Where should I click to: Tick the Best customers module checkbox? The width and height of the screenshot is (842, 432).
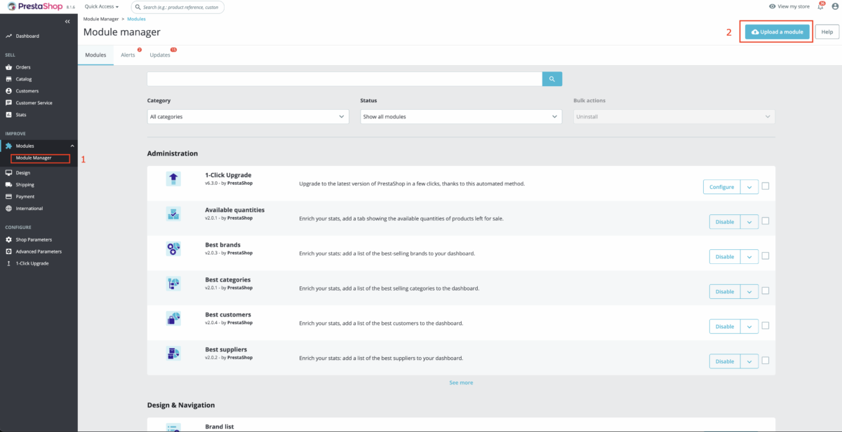[x=766, y=326]
